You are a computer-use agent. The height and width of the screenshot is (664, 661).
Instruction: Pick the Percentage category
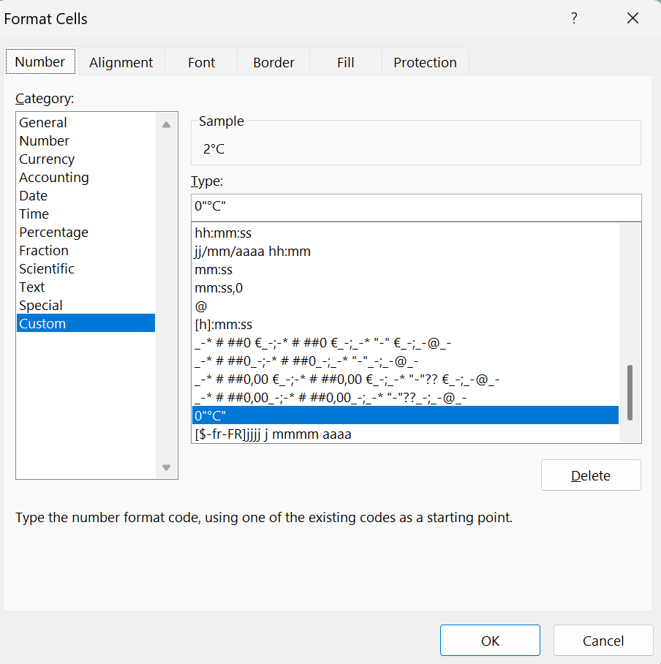coord(86,232)
